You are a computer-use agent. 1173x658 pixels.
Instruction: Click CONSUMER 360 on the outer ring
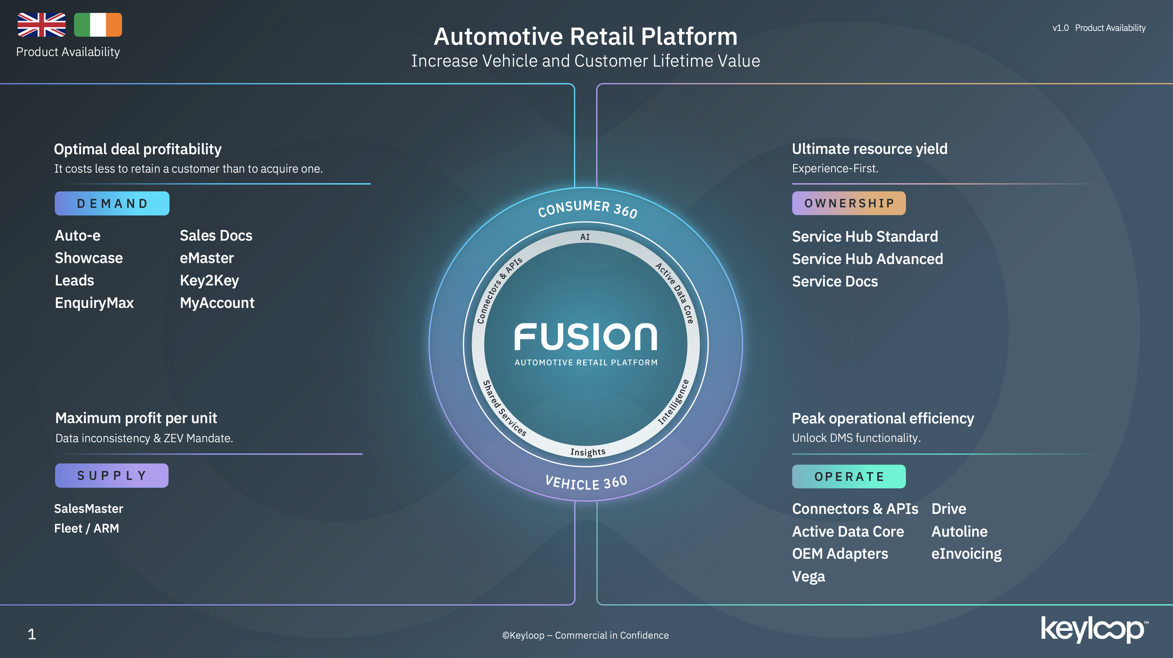pos(587,208)
